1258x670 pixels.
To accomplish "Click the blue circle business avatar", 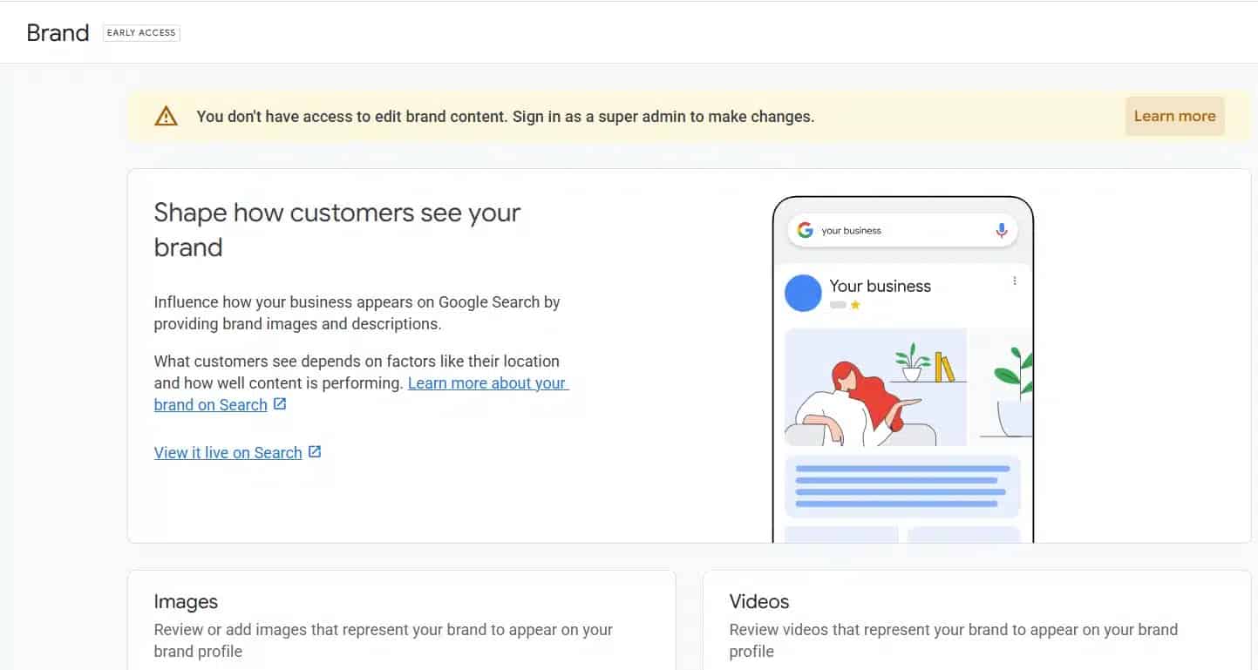I will coord(803,293).
